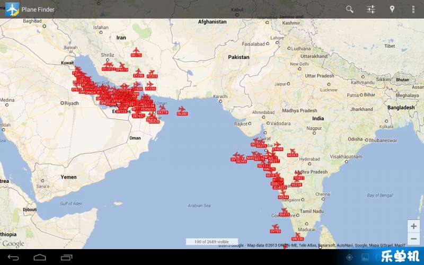Image resolution: width=424 pixels, height=265 pixels.
Task: Select the EK345 plane off India's coast
Action: [241, 159]
